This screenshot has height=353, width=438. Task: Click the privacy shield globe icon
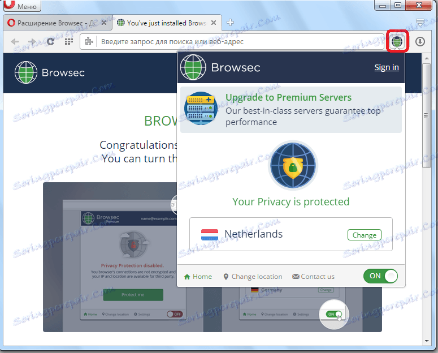293,165
